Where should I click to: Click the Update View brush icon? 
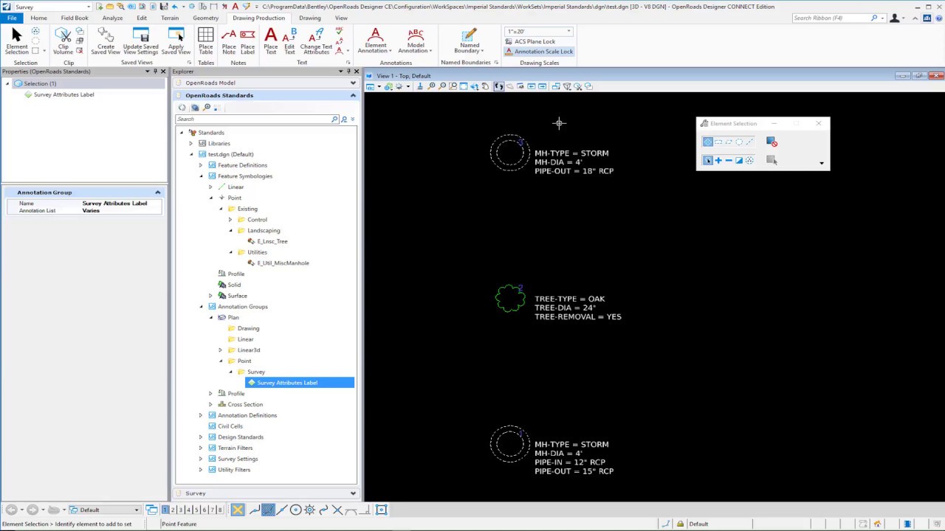pyautogui.click(x=420, y=86)
